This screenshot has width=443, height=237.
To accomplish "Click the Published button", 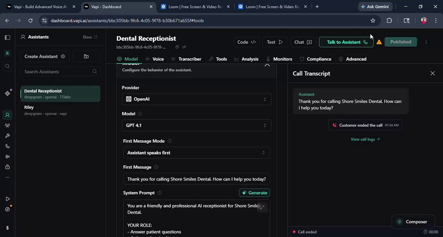I will [401, 42].
